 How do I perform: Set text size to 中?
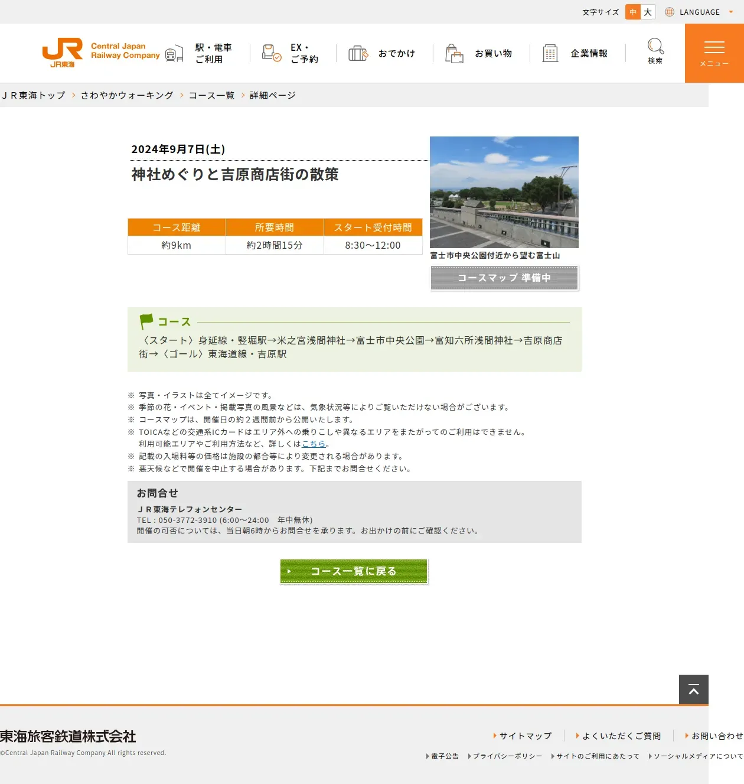coord(633,12)
